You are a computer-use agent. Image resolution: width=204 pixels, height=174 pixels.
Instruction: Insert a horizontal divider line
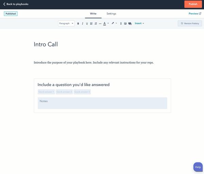[x=100, y=23]
